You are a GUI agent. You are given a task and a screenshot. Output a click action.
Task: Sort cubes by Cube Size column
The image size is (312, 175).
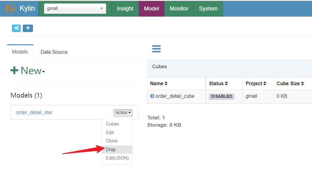(290, 84)
